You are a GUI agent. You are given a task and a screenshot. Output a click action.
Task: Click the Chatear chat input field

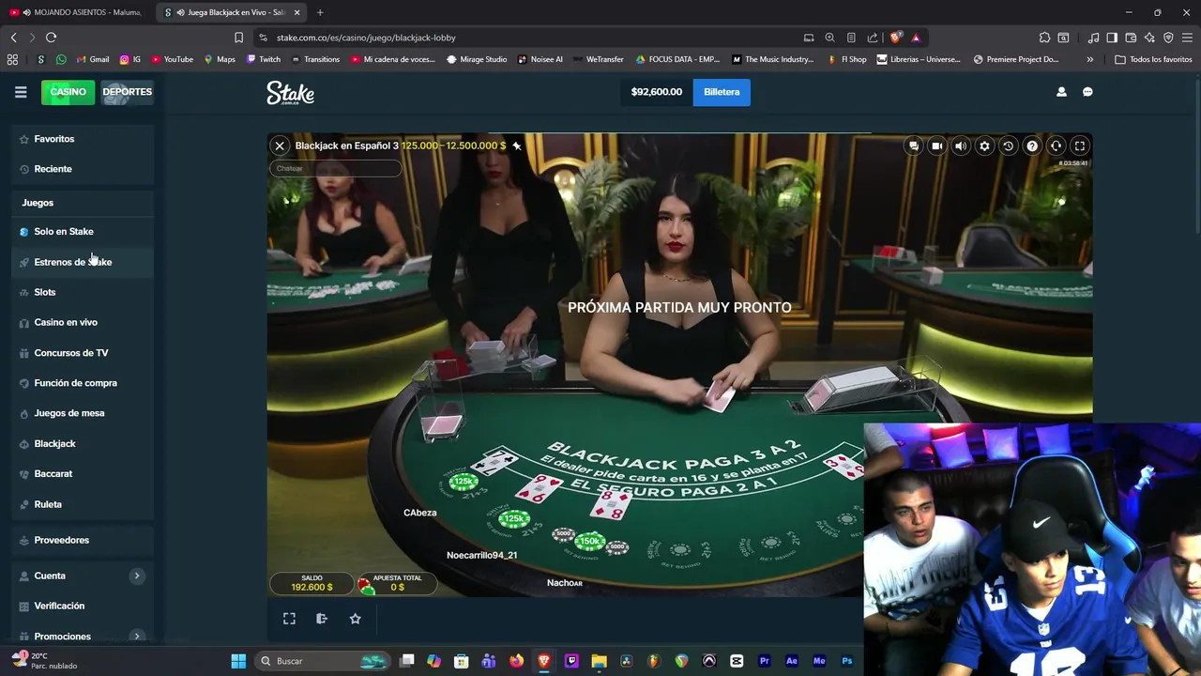(335, 168)
